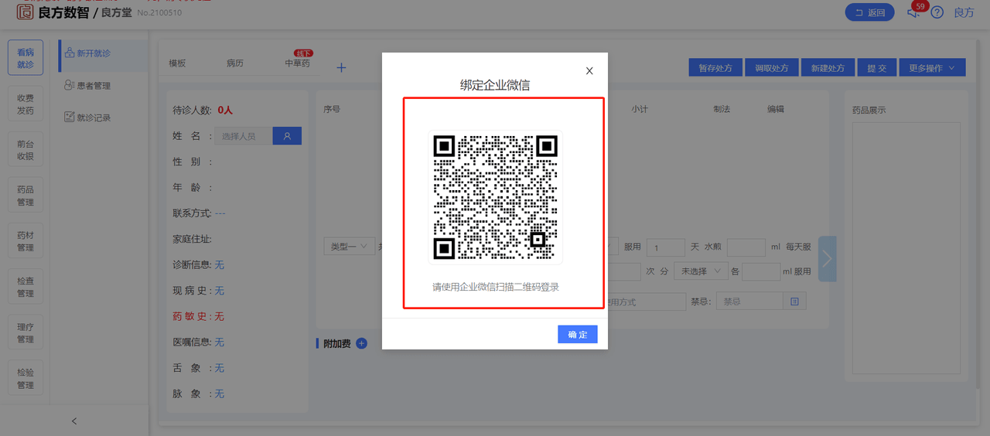Open 药品管理 module in sidebar
The image size is (990, 436).
point(26,195)
